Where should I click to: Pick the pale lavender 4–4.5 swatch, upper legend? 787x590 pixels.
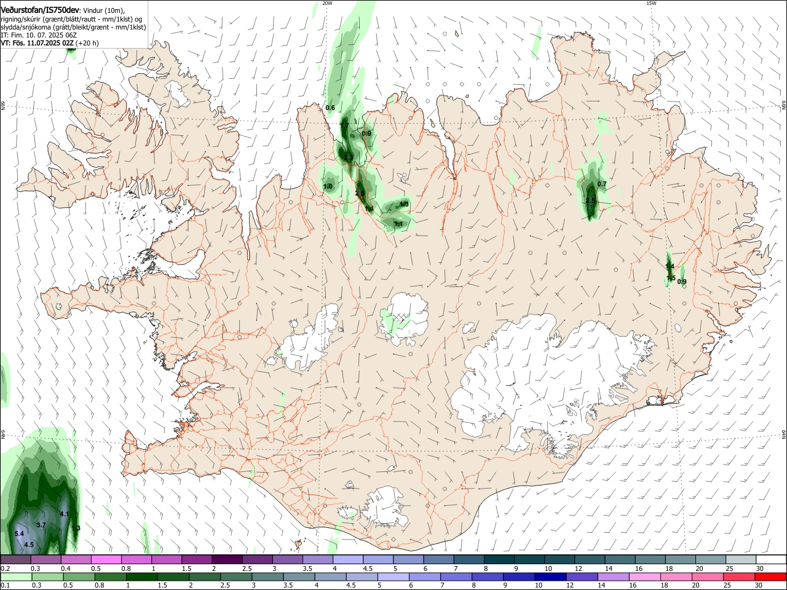(347, 559)
